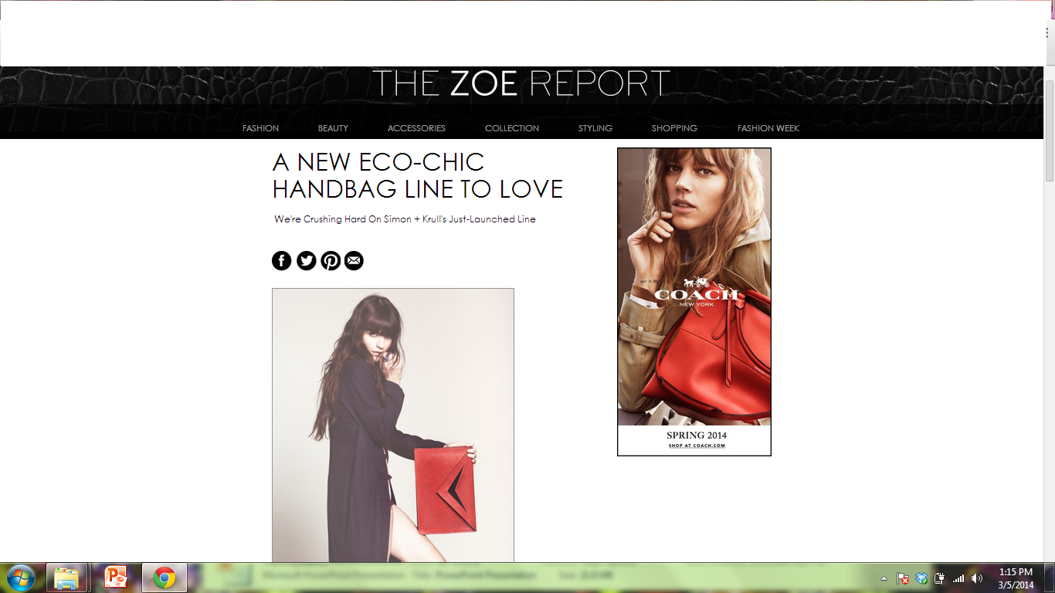Open the FASHION menu
This screenshot has height=593, width=1055.
[260, 128]
